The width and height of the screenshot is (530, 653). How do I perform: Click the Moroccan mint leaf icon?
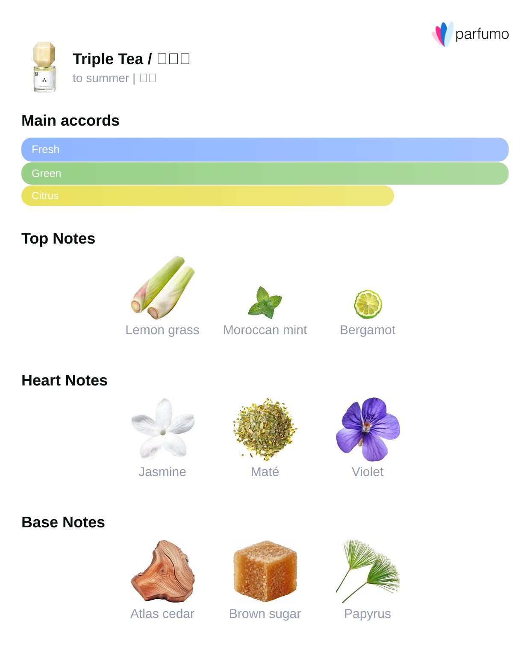pos(265,303)
